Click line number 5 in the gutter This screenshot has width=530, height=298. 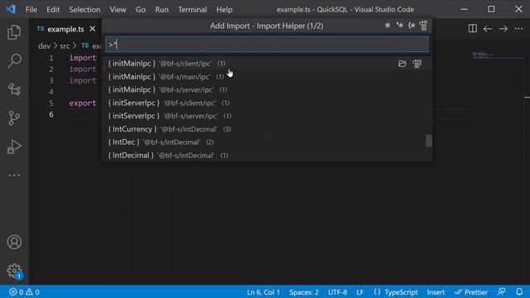point(51,103)
